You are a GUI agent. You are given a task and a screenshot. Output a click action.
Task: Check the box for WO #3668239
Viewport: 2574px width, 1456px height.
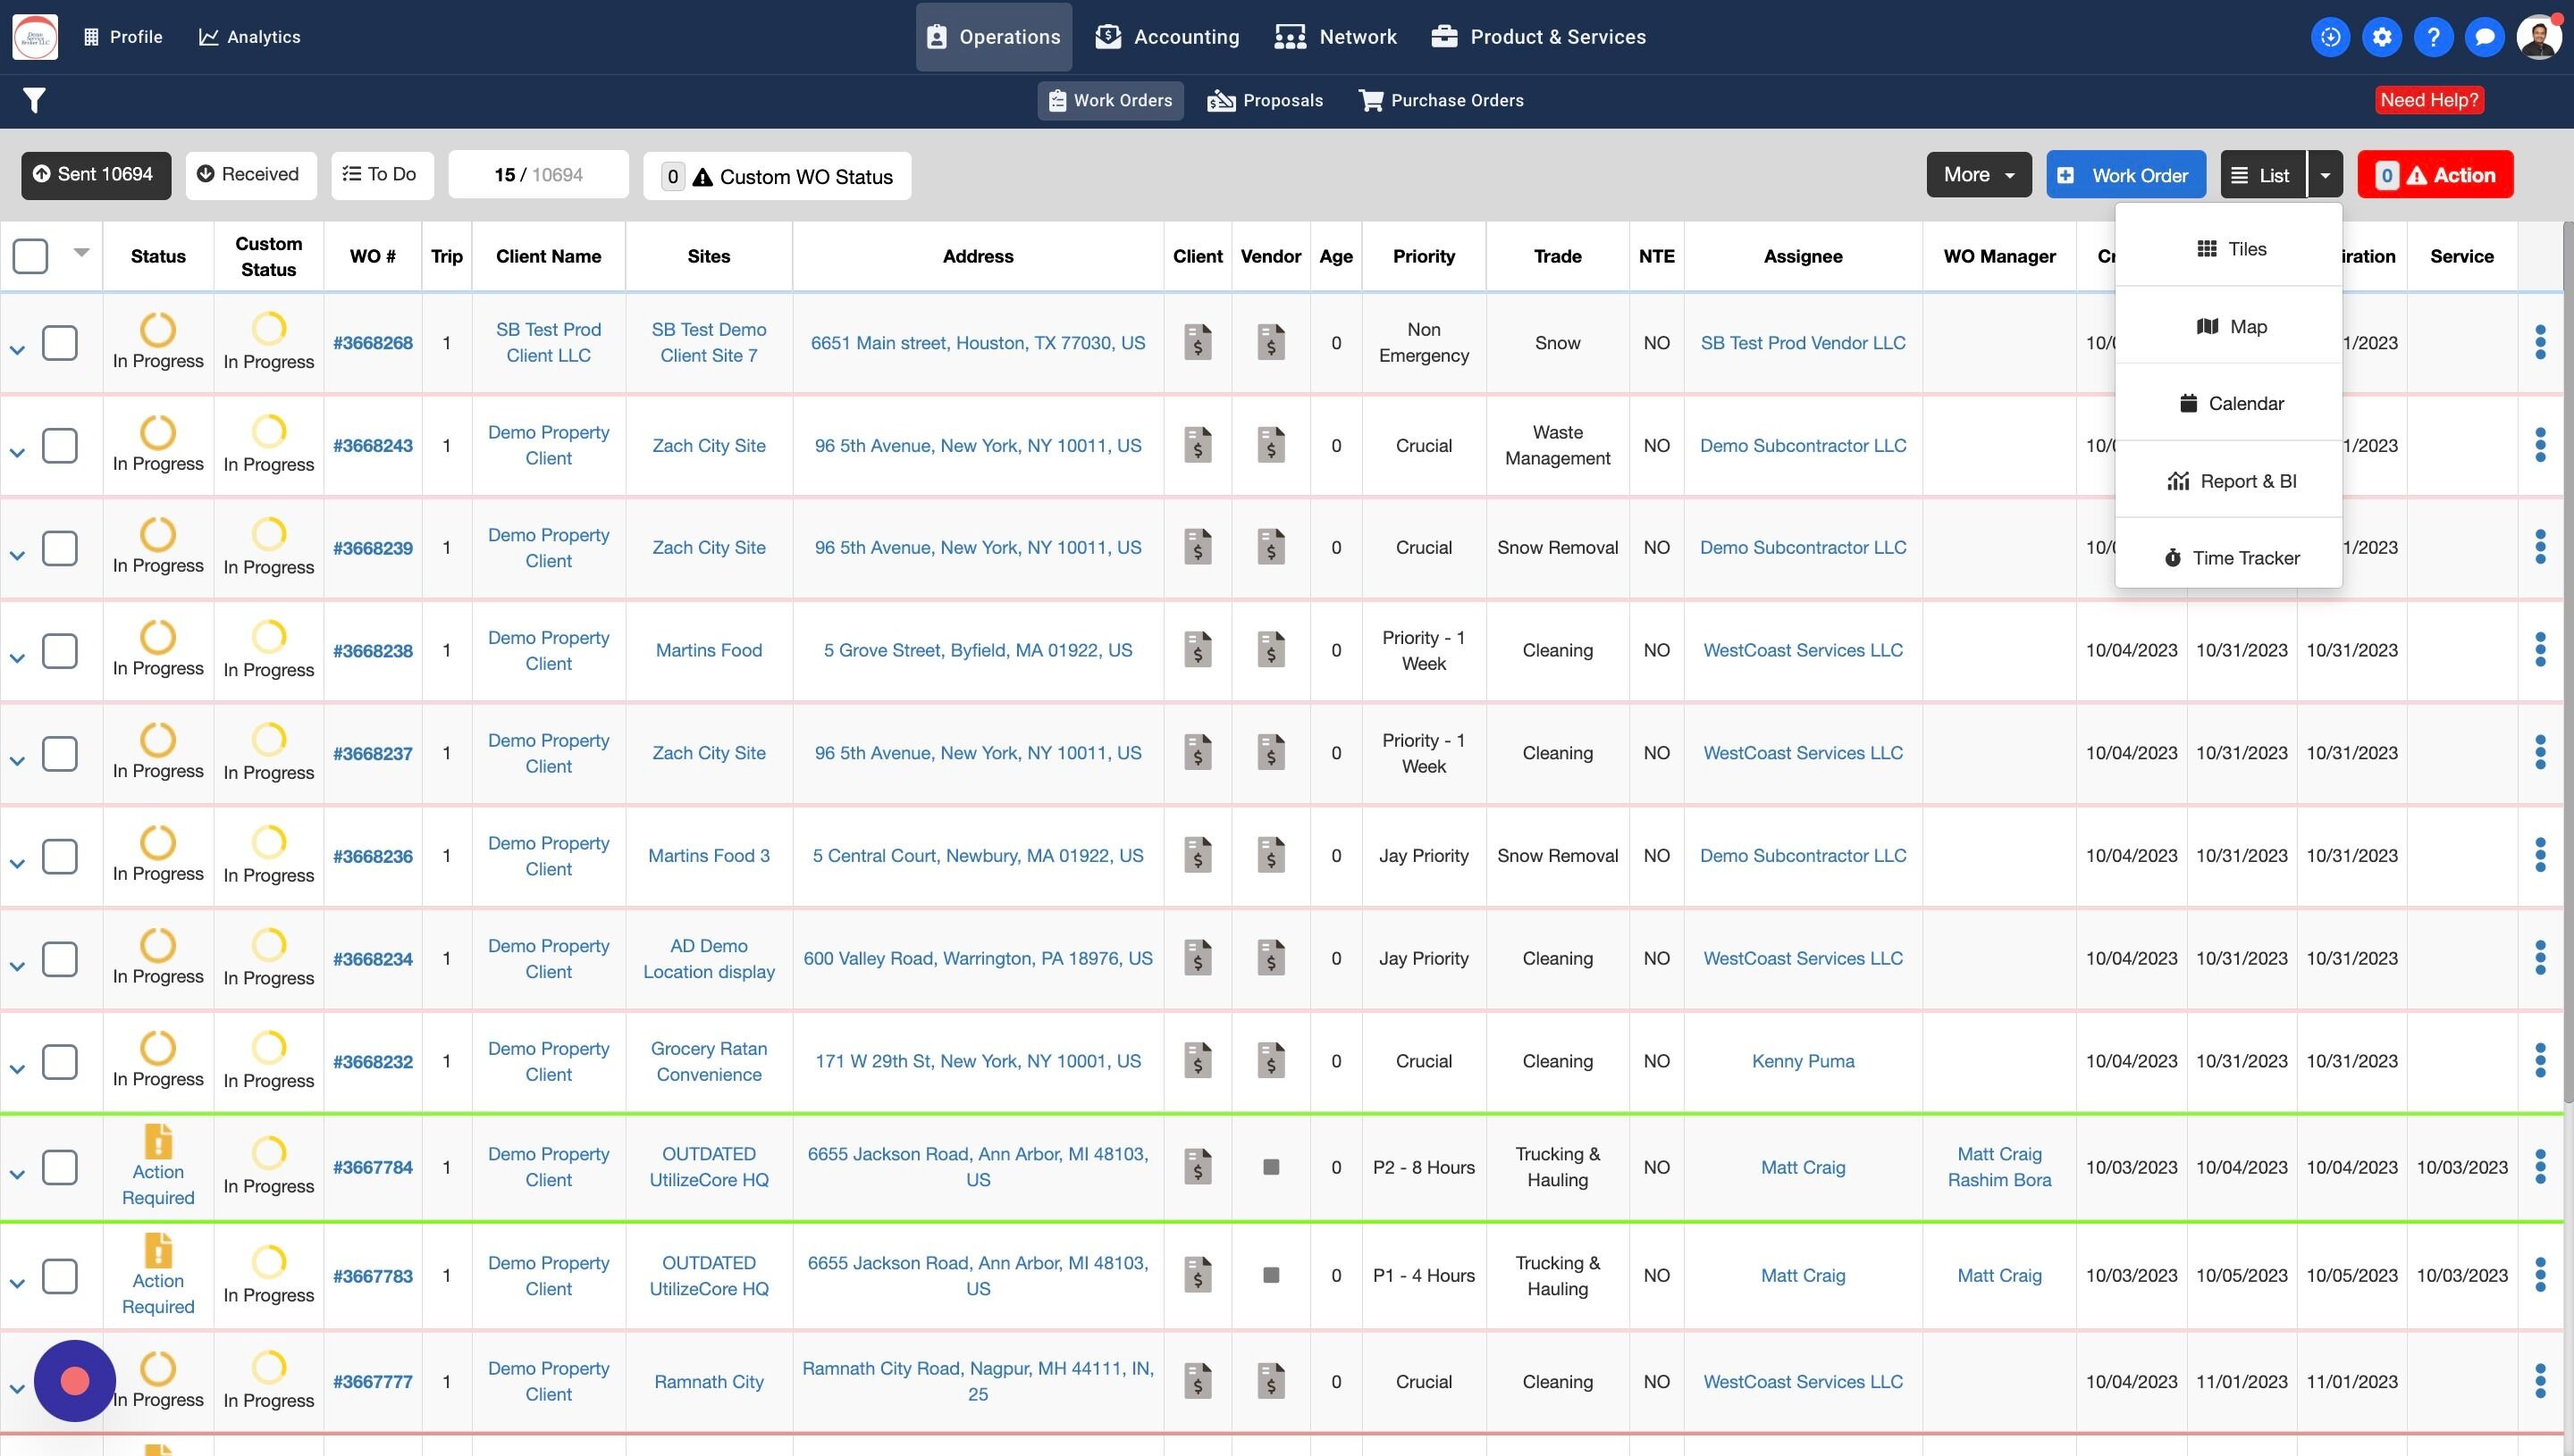(60, 548)
